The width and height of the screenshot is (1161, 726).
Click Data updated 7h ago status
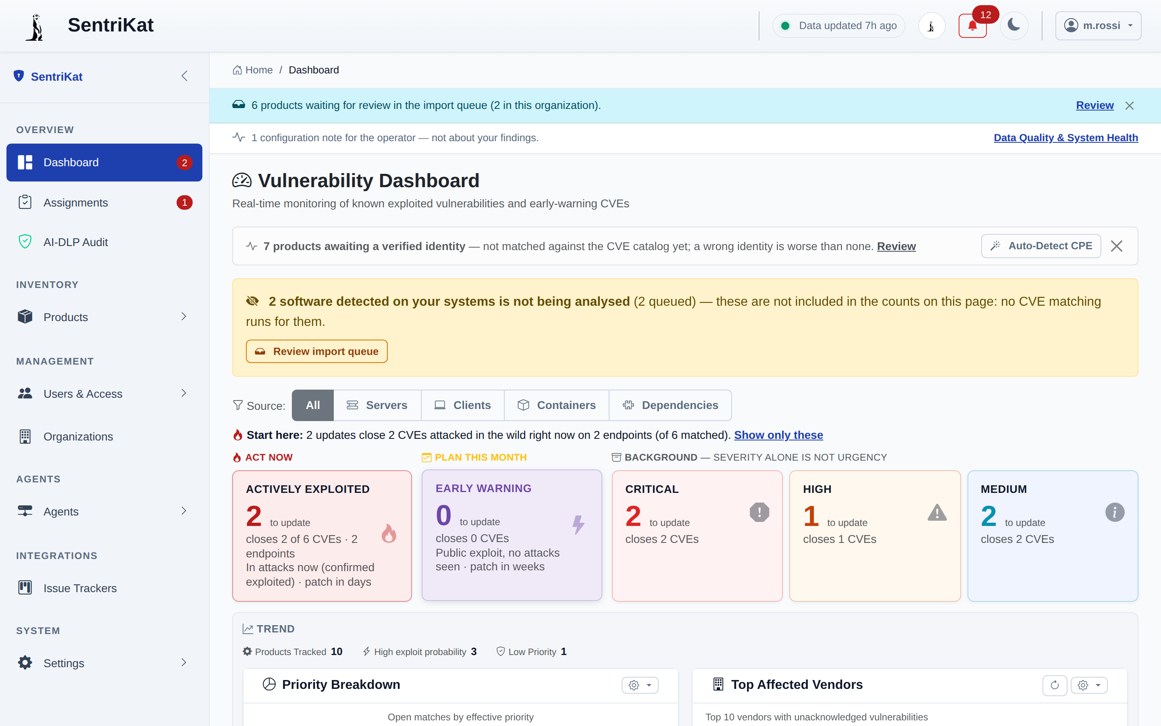tap(838, 25)
